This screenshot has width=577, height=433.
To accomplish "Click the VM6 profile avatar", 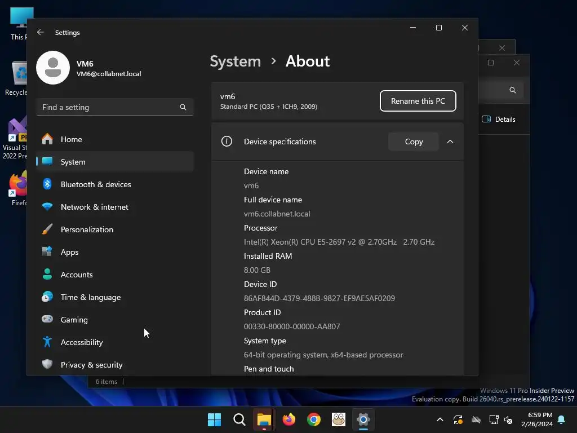I will click(x=53, y=68).
